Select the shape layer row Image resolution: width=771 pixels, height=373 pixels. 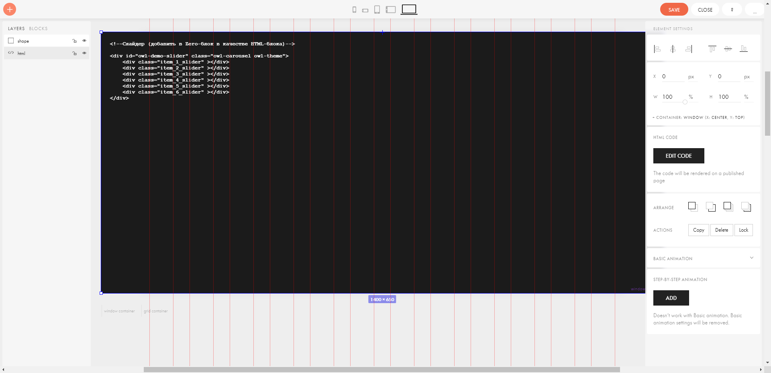47,41
